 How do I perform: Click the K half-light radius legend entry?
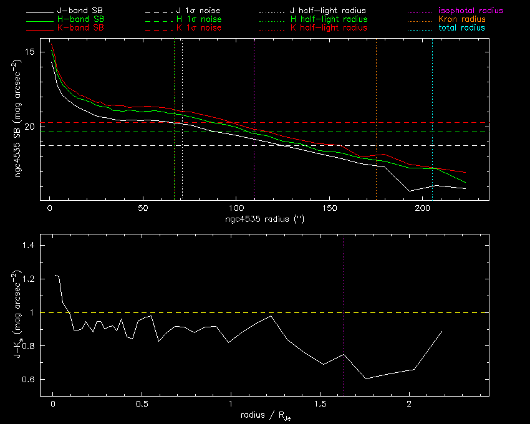pos(328,28)
